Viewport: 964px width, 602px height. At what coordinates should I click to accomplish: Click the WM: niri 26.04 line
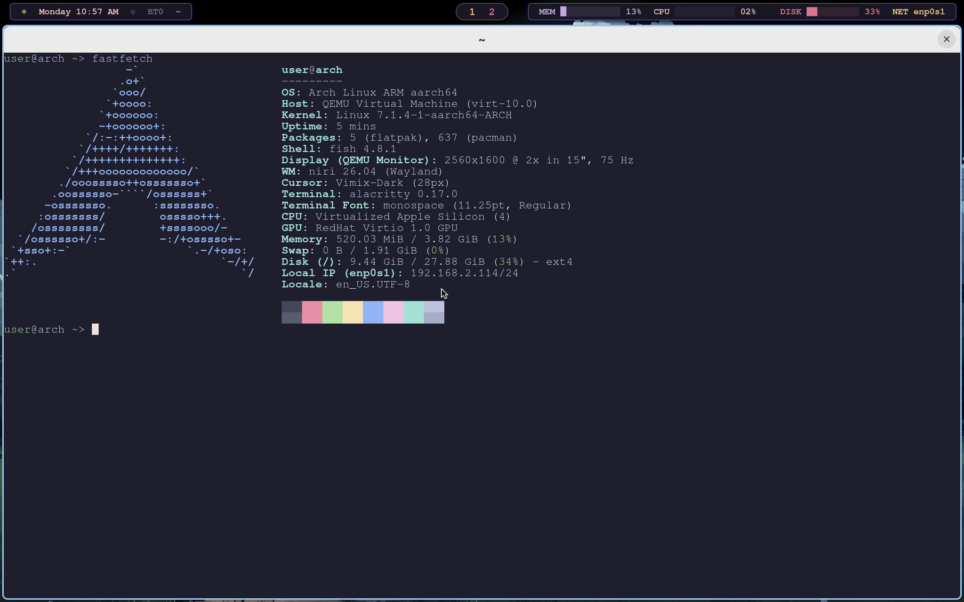point(362,172)
